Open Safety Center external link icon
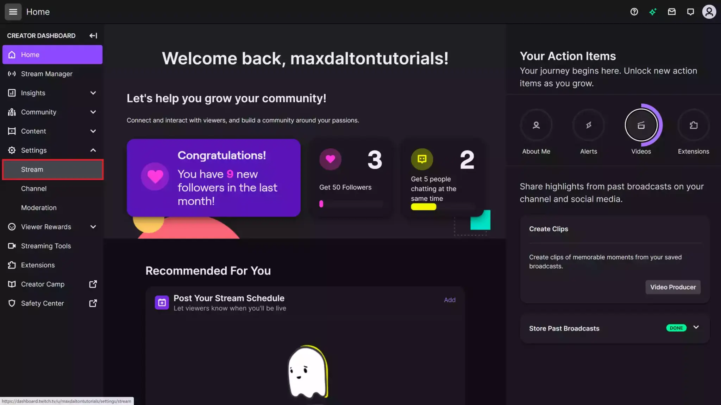Viewport: 721px width, 405px height. click(x=93, y=303)
